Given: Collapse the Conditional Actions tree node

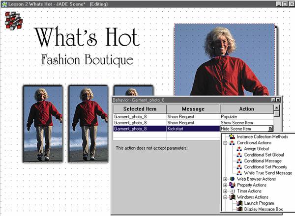Looking at the screenshot, I should 225,143.
